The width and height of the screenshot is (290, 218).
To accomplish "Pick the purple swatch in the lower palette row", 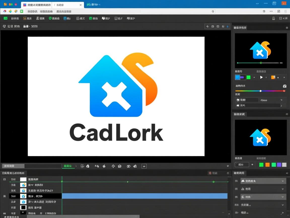I will pyautogui.click(x=279, y=165).
